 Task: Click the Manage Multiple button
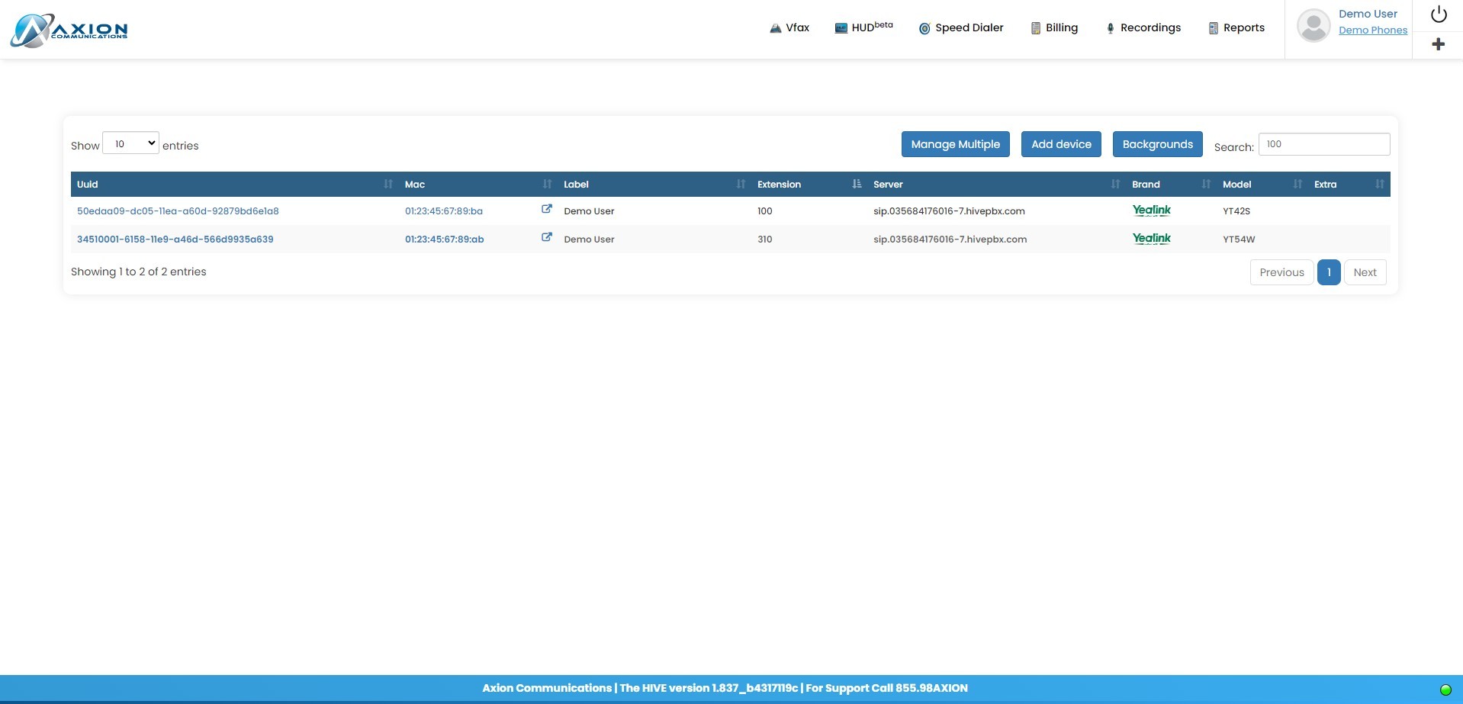[x=955, y=144]
